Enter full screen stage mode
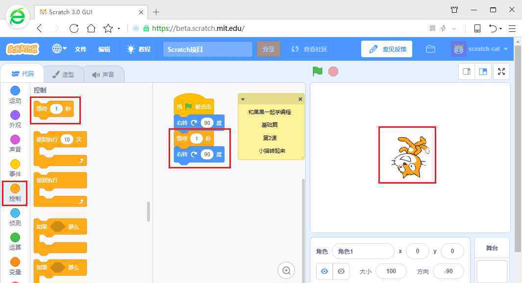The image size is (522, 283). [501, 71]
